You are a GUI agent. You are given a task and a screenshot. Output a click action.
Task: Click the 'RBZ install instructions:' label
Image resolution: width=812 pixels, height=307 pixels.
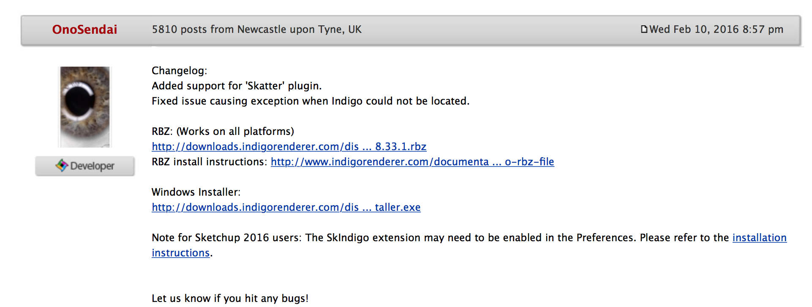pos(210,162)
